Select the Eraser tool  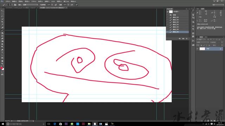[2, 38]
